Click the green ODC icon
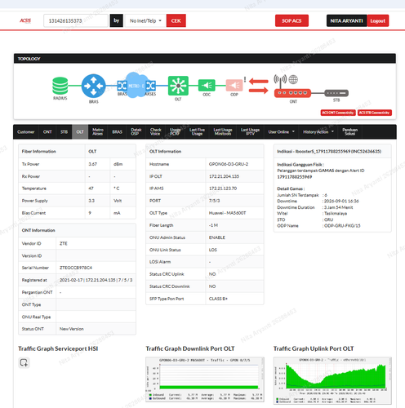The image size is (405, 408). pos(207,86)
